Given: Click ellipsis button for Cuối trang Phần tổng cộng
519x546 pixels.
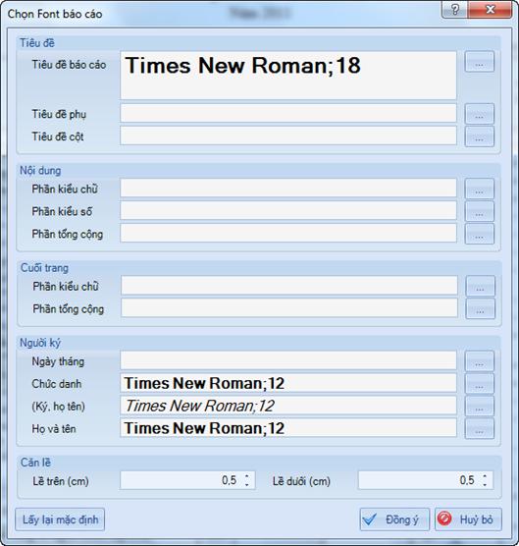Looking at the screenshot, I should pos(480,308).
